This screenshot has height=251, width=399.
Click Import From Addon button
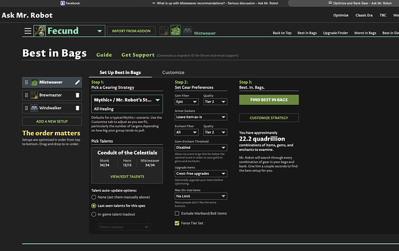[x=131, y=31]
